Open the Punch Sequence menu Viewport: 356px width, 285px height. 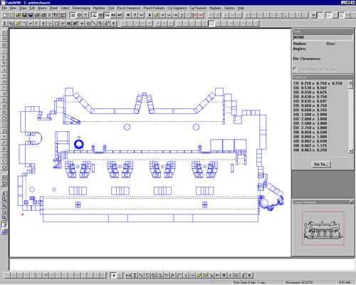tap(129, 8)
